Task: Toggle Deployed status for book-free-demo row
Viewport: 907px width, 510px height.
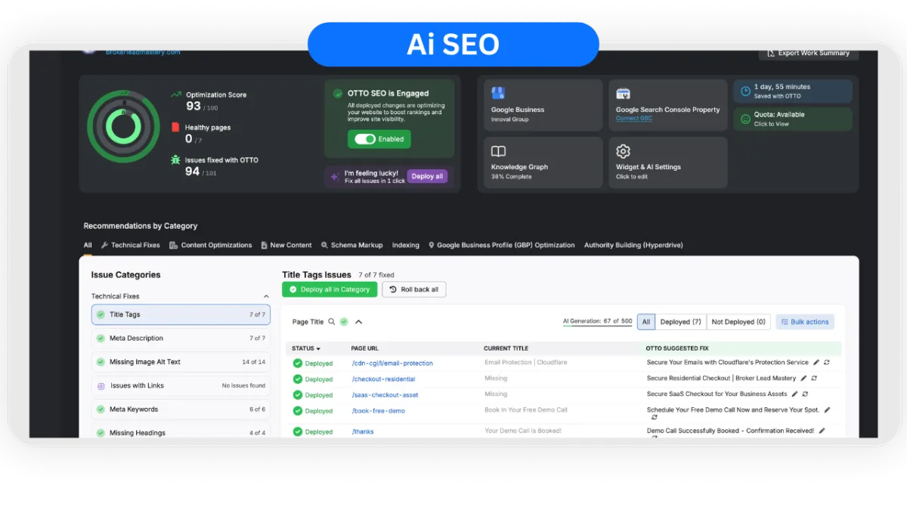Action: point(313,411)
